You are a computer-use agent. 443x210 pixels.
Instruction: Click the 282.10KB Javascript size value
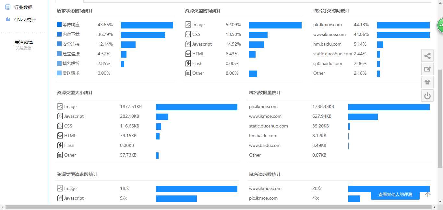tap(129, 116)
